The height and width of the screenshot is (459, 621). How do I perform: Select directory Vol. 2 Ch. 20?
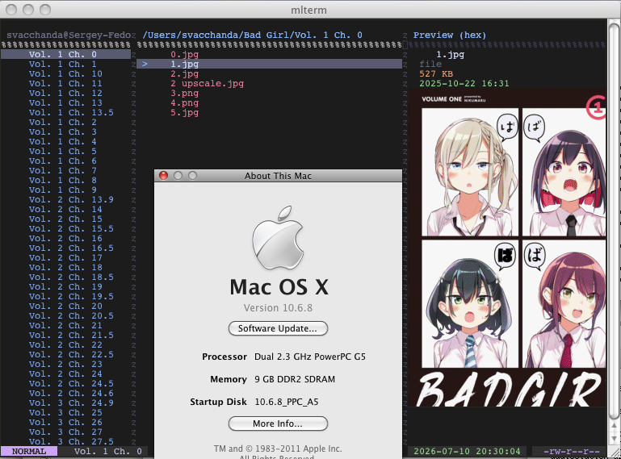(x=65, y=307)
